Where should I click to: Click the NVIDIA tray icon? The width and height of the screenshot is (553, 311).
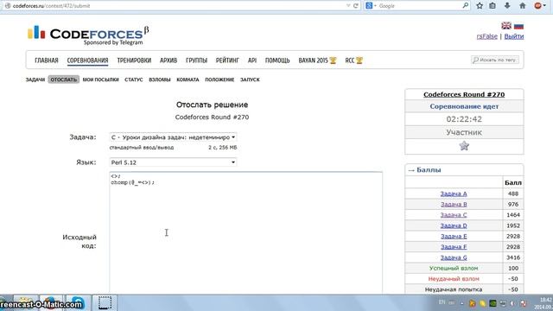tap(493, 303)
